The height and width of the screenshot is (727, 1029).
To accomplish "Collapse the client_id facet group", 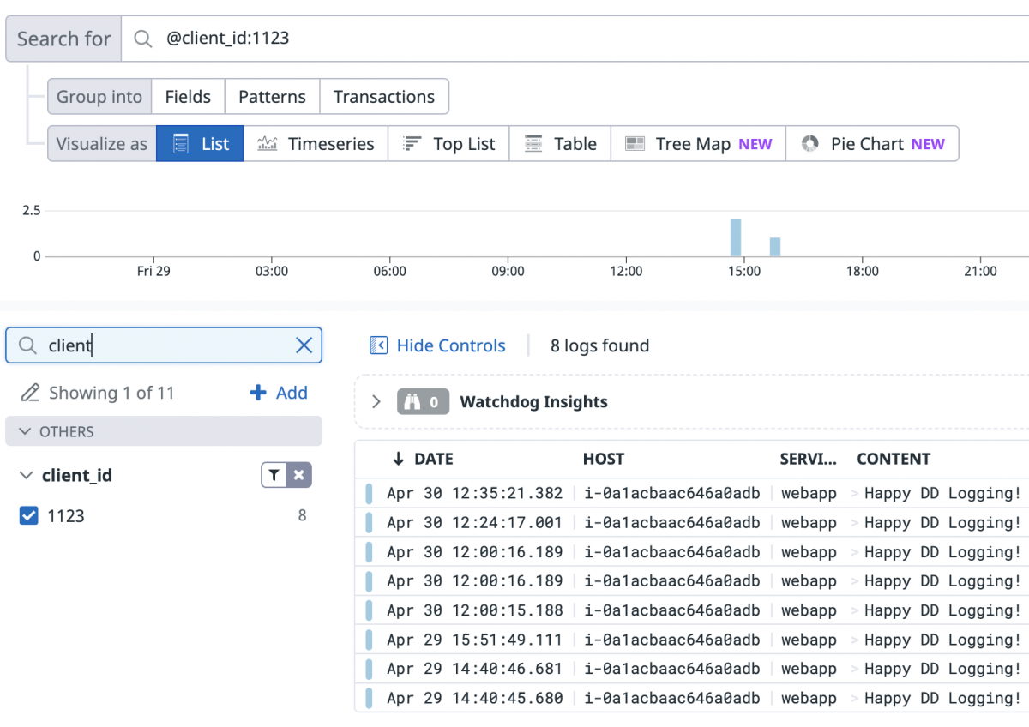I will pos(24,474).
